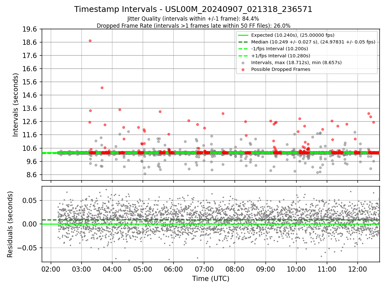Click the plot title 'Timestamp Intervals - USL00M_20240907_021318_236571'
Image resolution: width=387 pixels, height=290 pixels.
193,9
